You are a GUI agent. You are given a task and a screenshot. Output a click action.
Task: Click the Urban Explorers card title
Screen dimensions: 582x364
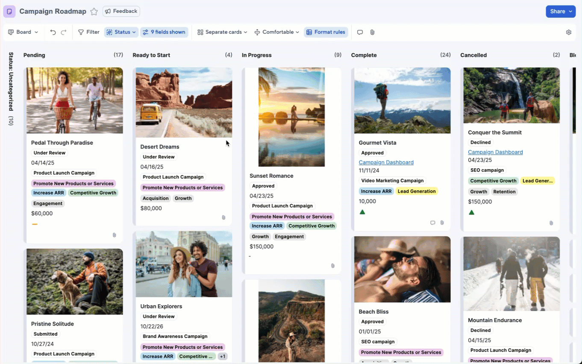point(161,306)
